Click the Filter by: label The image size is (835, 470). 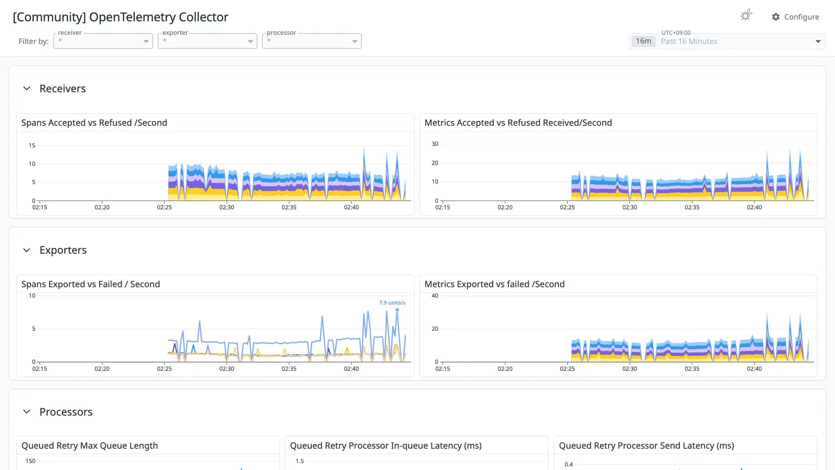click(x=33, y=41)
